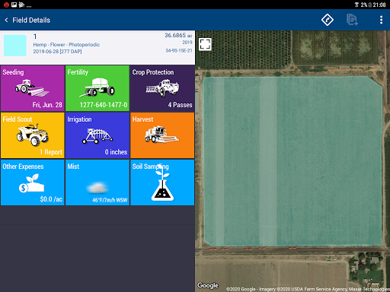Open the Crop Protection sprayer tile
The image size is (390, 292).
162,88
